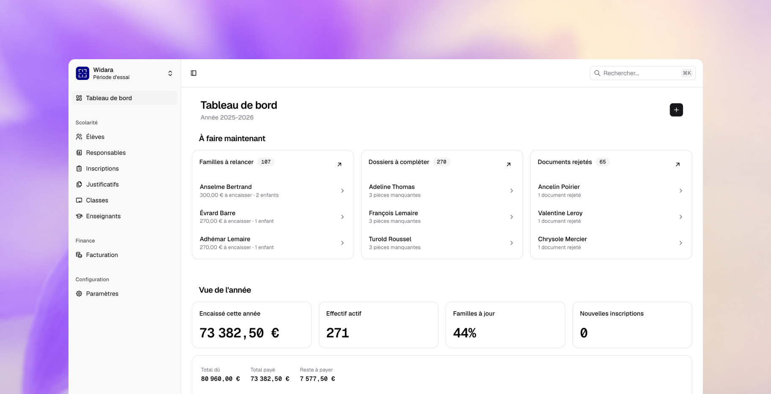Open Paramètres gear icon
Viewport: 771px width, 394px height.
click(79, 294)
